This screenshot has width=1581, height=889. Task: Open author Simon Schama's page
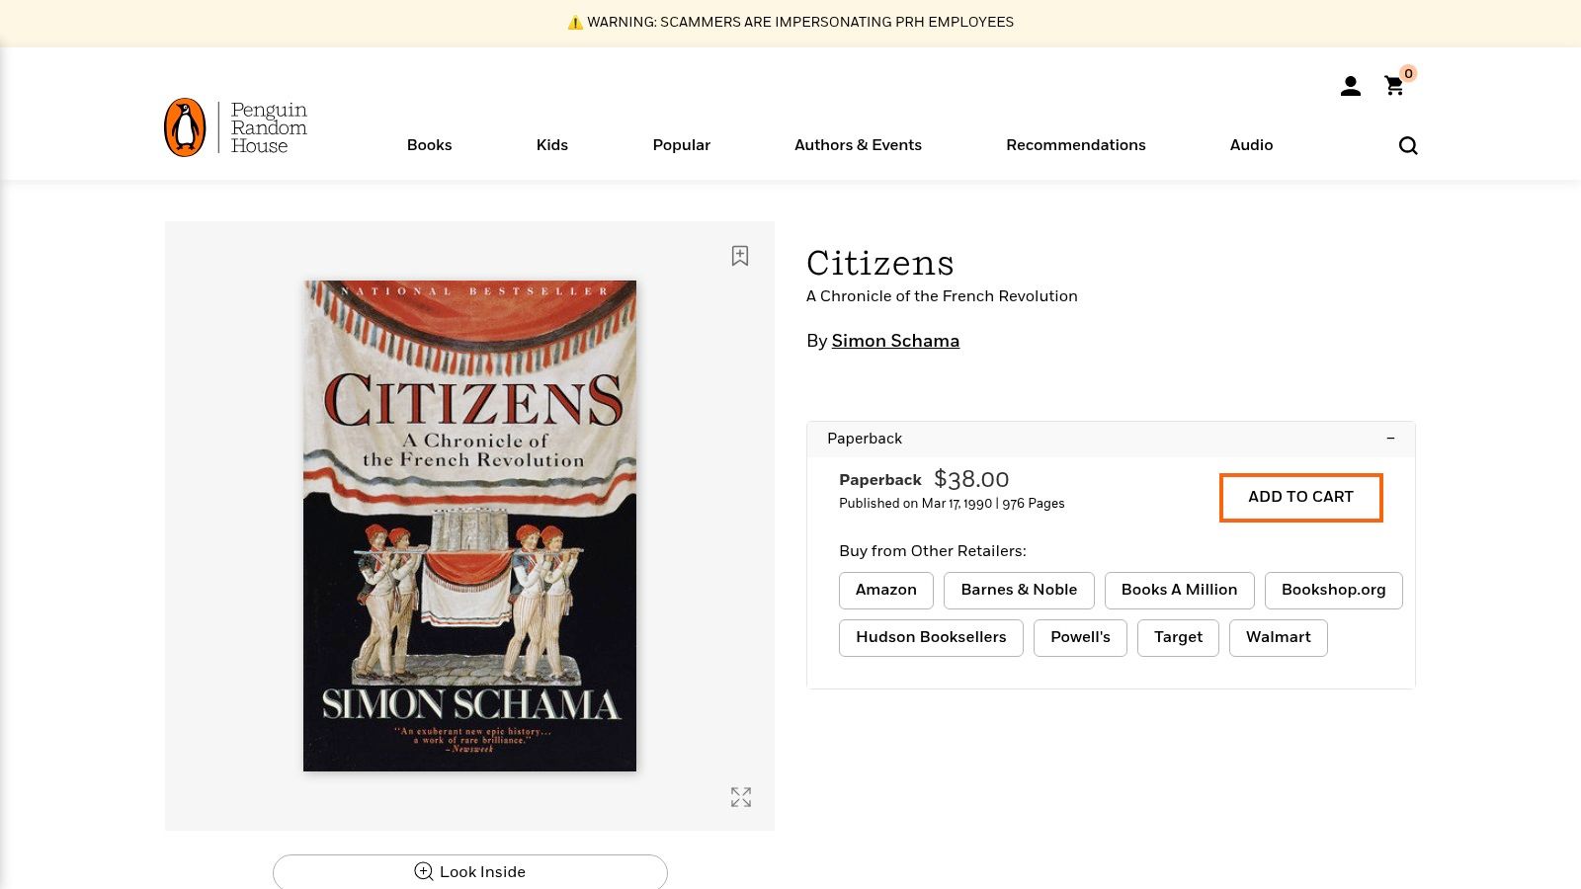895,341
